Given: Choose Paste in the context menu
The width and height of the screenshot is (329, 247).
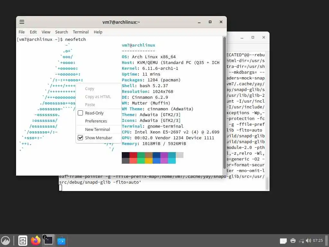Looking at the screenshot, I should pos(98,105).
